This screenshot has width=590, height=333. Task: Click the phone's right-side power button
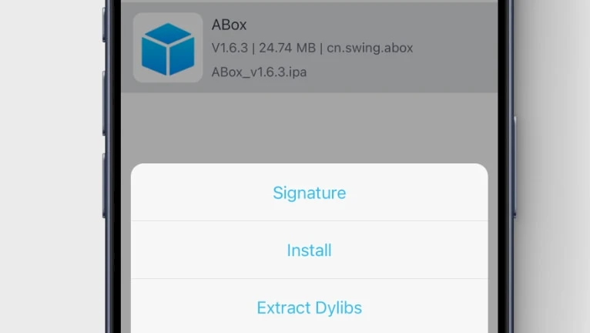click(x=515, y=167)
